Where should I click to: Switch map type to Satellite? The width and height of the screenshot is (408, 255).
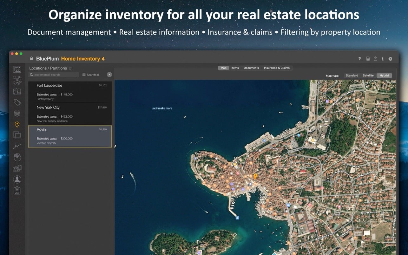click(x=368, y=75)
